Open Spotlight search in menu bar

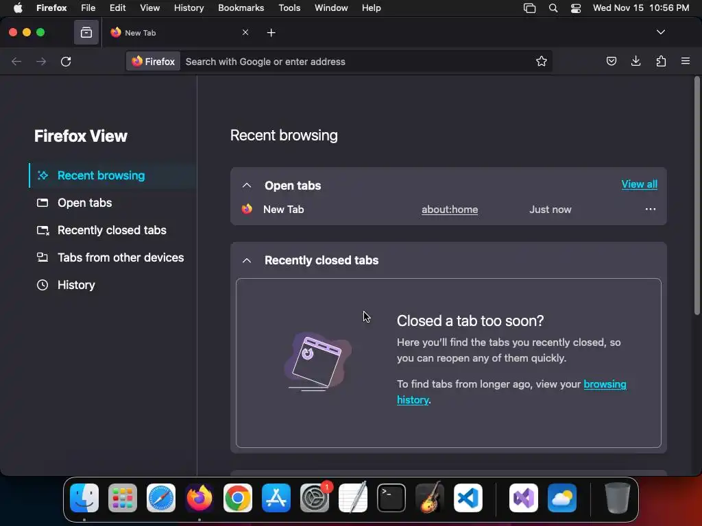(553, 8)
